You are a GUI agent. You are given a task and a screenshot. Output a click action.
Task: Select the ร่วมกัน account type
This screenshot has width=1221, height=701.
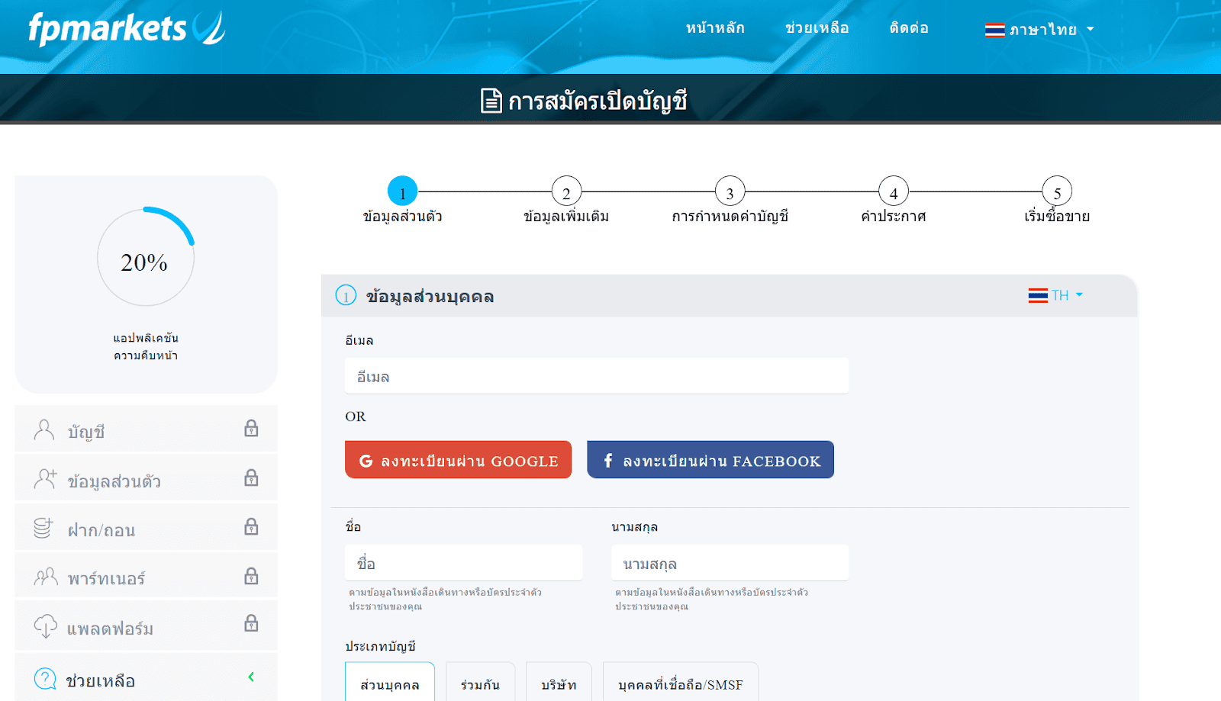480,684
